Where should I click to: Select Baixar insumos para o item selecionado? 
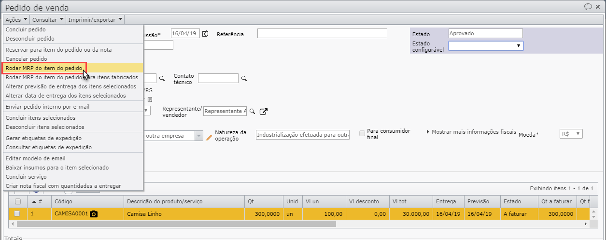pos(73,168)
